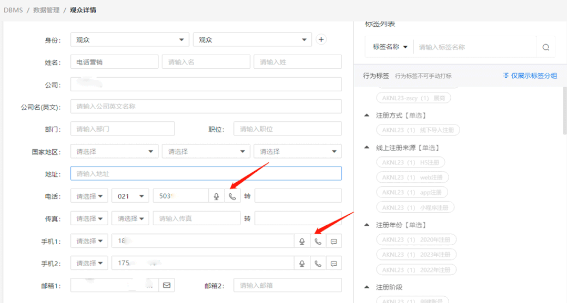Click the call icon for 手机1

318,242
